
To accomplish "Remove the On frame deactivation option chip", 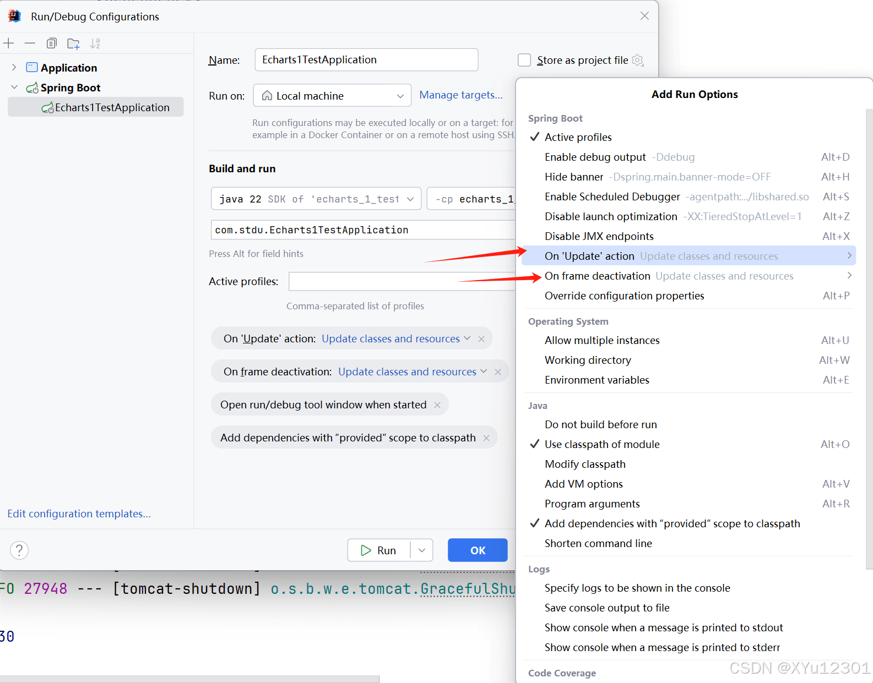I will tap(498, 372).
